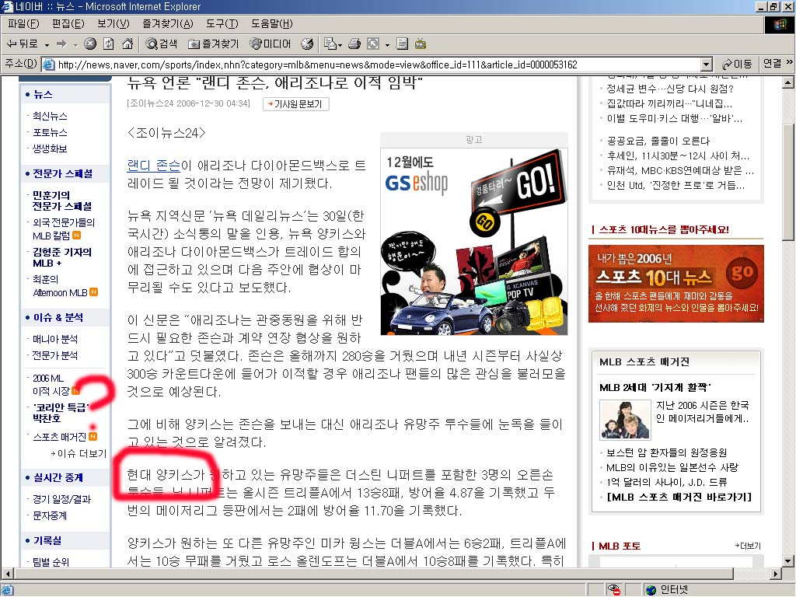
Task: Click the MLB 스포츠 매거진 바로가기 link
Action: click(679, 497)
